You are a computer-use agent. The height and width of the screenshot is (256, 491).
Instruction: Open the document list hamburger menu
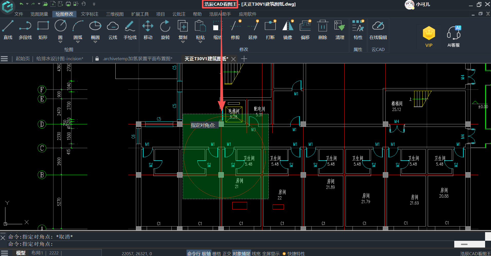[4, 59]
